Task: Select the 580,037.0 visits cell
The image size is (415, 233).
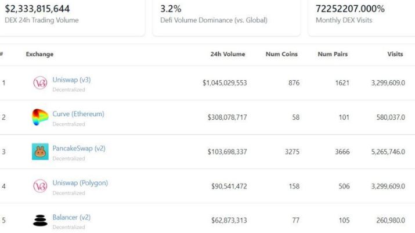Action: click(x=391, y=117)
